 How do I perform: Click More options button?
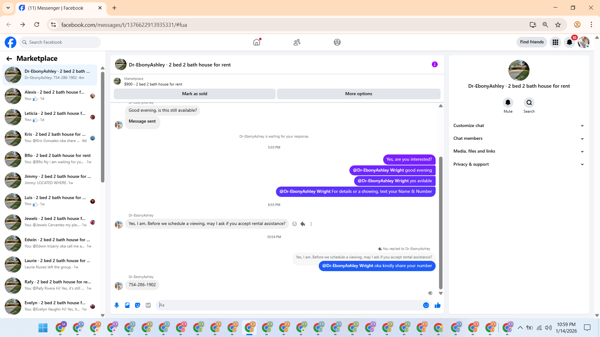[358, 94]
